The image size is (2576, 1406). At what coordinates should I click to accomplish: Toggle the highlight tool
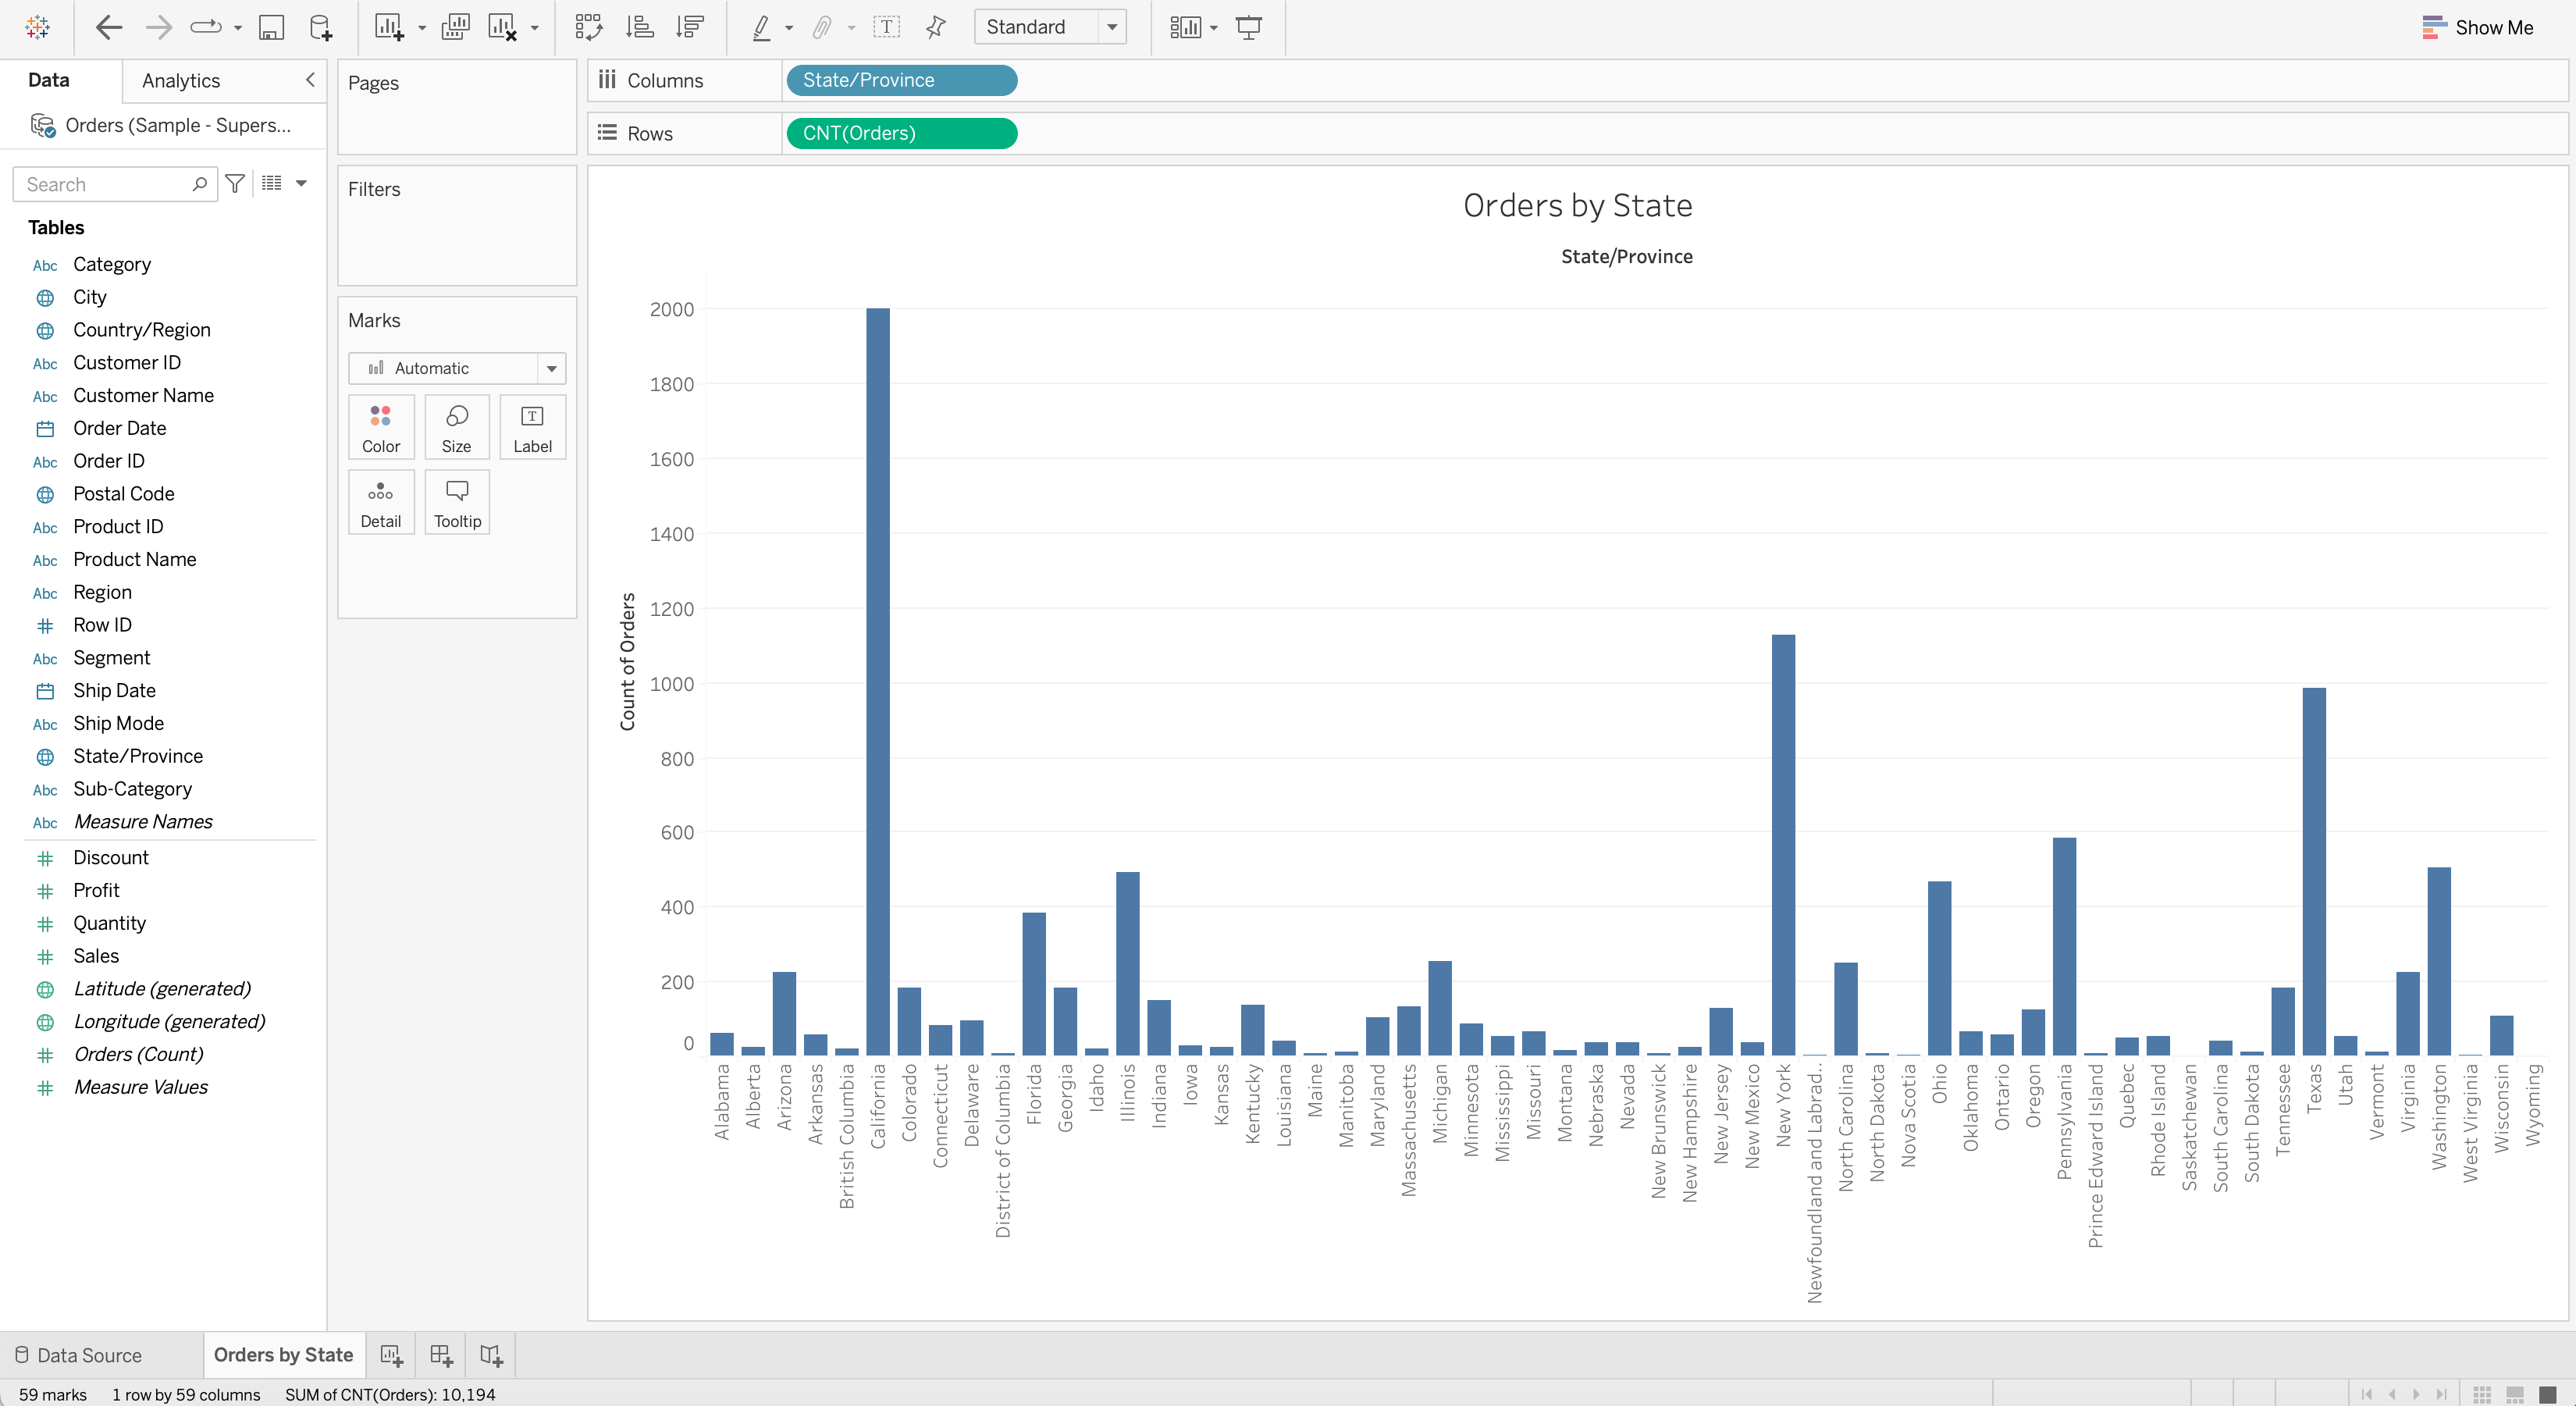(x=762, y=27)
